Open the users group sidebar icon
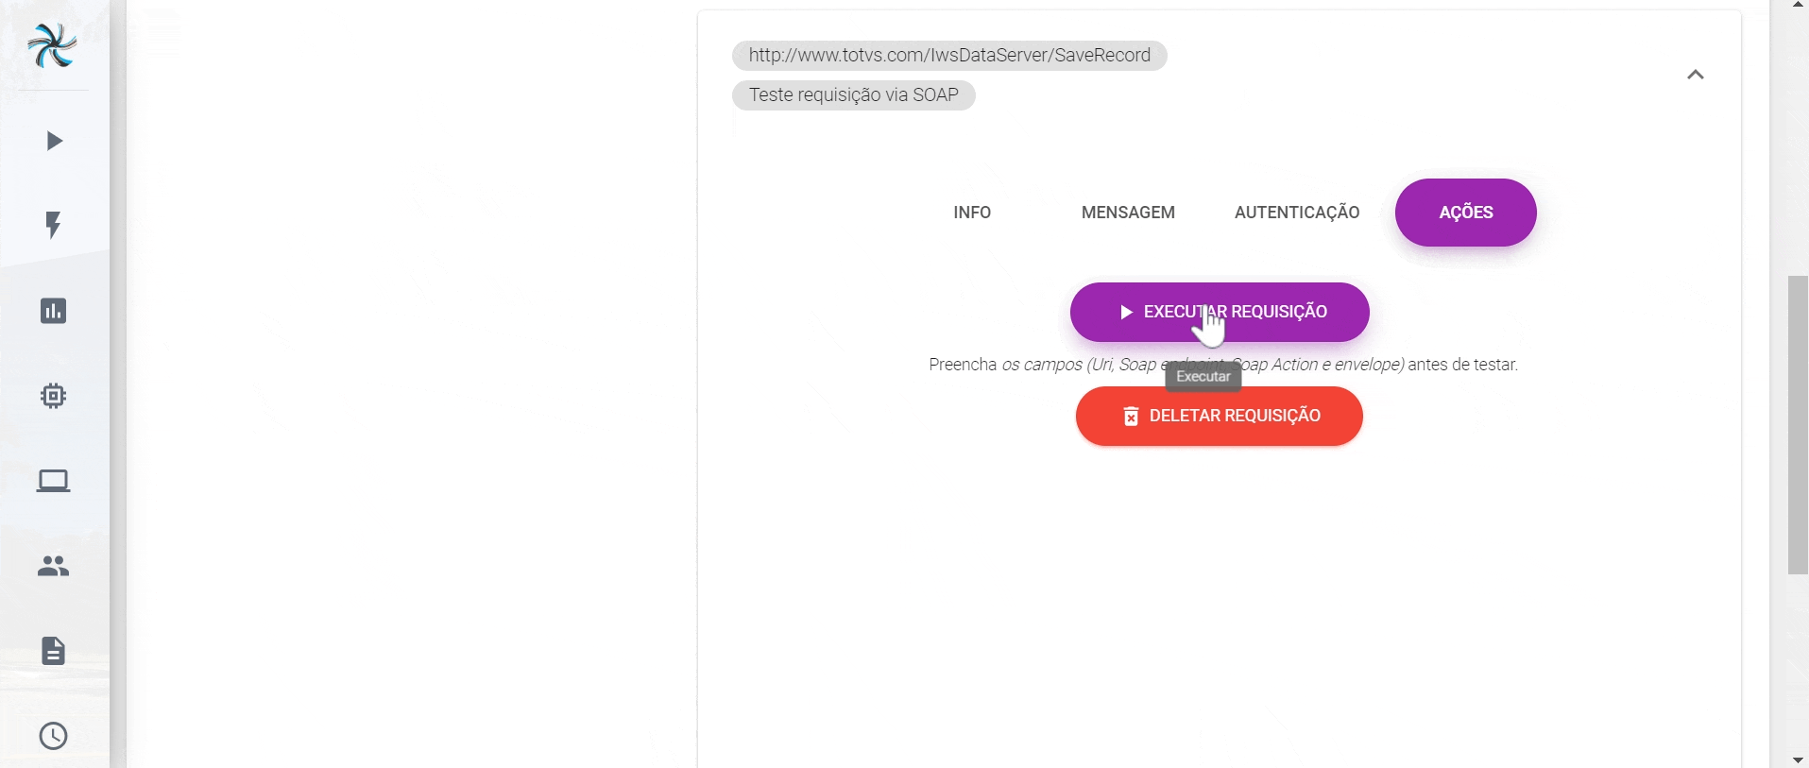 tap(54, 566)
